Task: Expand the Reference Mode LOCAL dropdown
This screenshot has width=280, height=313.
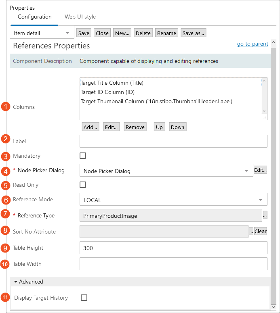Action: point(173,200)
